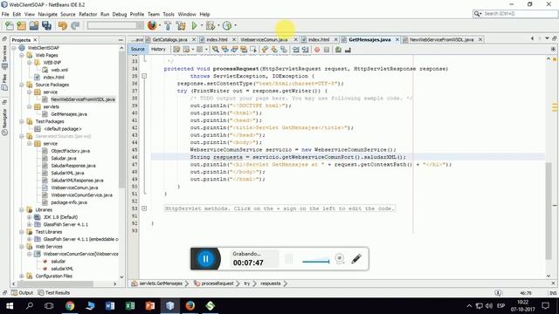This screenshot has height=314, width=559.
Task: Click the New Project toolbar icon
Action: point(21,25)
